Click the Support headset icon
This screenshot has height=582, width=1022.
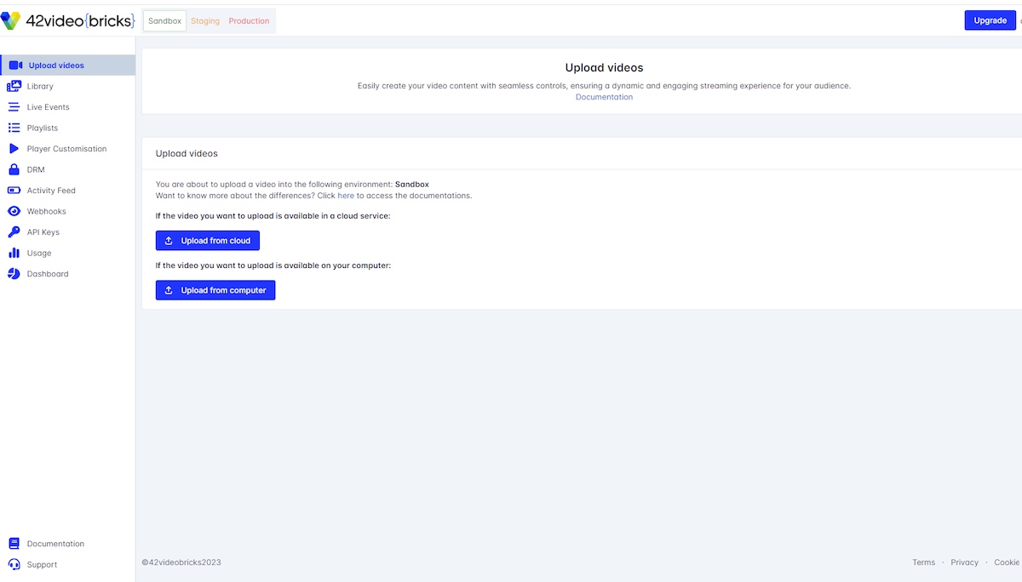coord(14,564)
